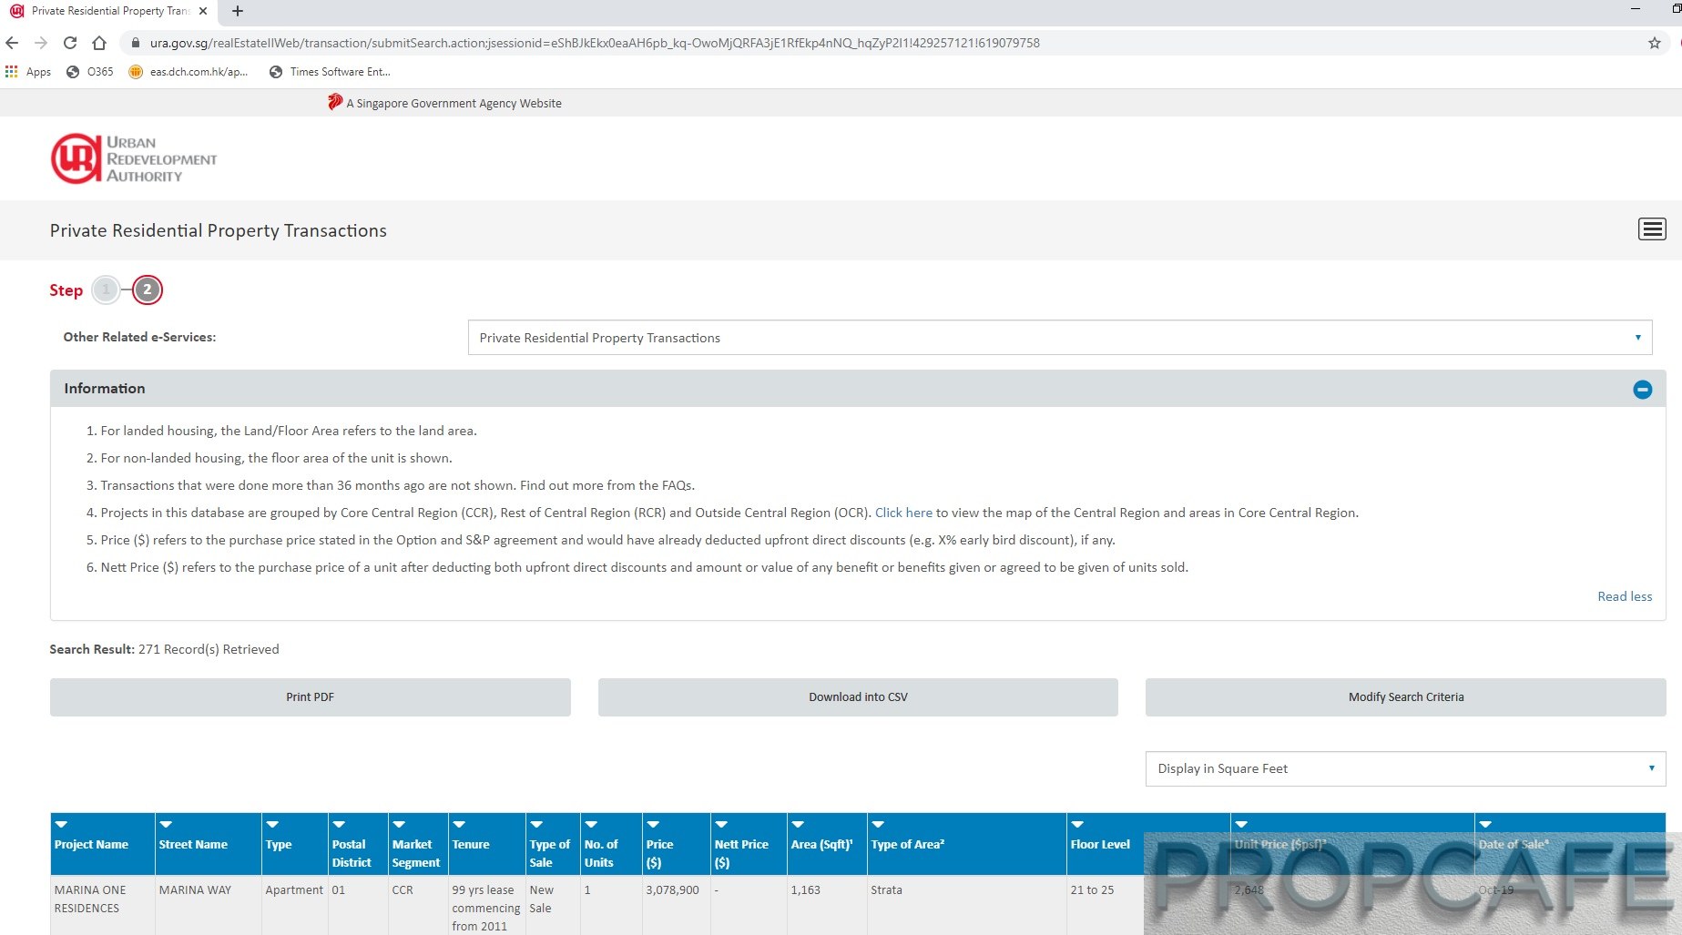Open the hamburger menu icon

coord(1651,229)
